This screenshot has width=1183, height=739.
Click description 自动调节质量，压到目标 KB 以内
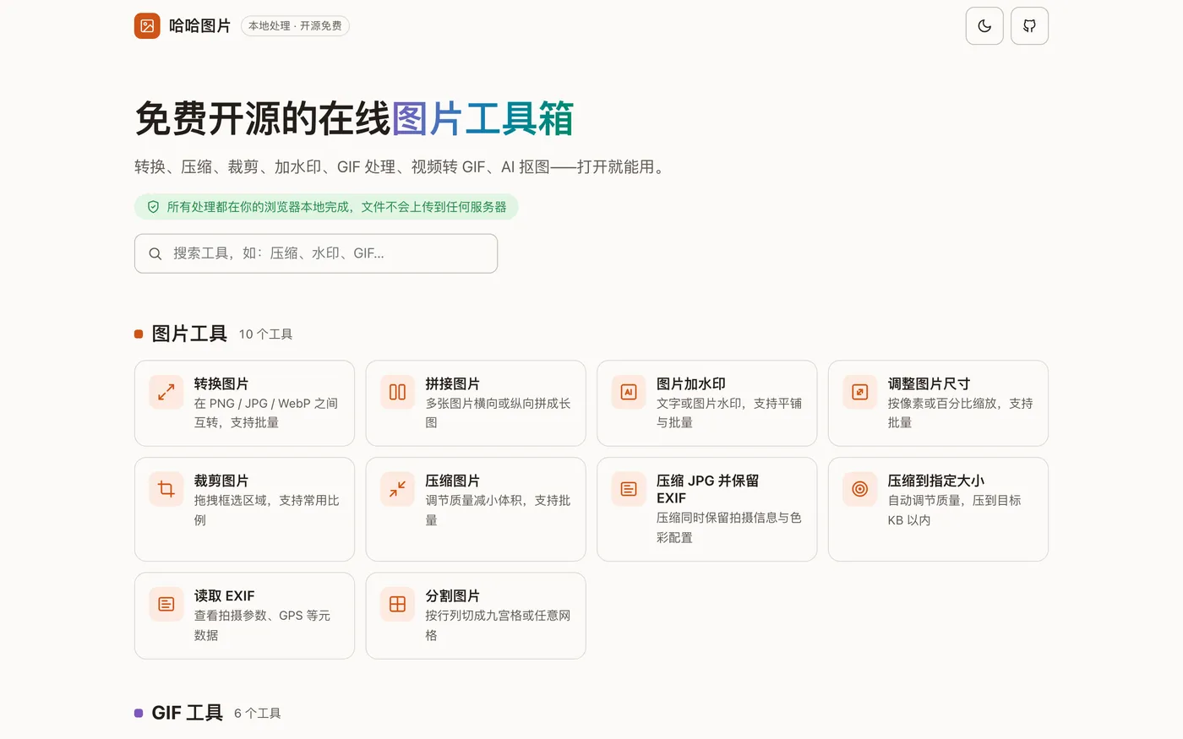click(954, 510)
